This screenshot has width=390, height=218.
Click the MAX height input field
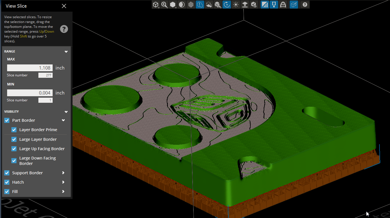30,68
